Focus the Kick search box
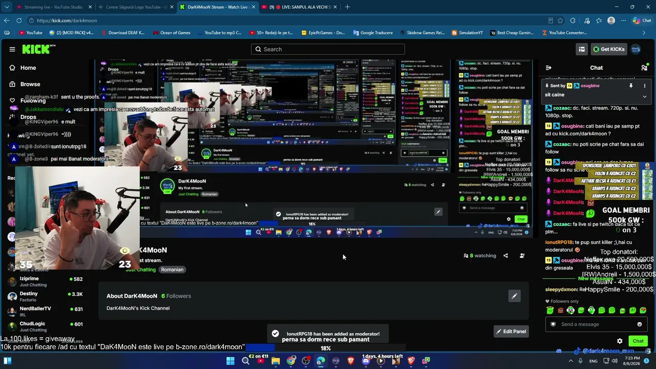 [x=328, y=49]
